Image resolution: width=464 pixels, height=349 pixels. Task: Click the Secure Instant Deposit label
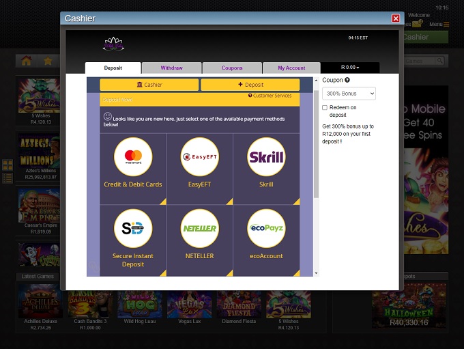[x=133, y=260]
